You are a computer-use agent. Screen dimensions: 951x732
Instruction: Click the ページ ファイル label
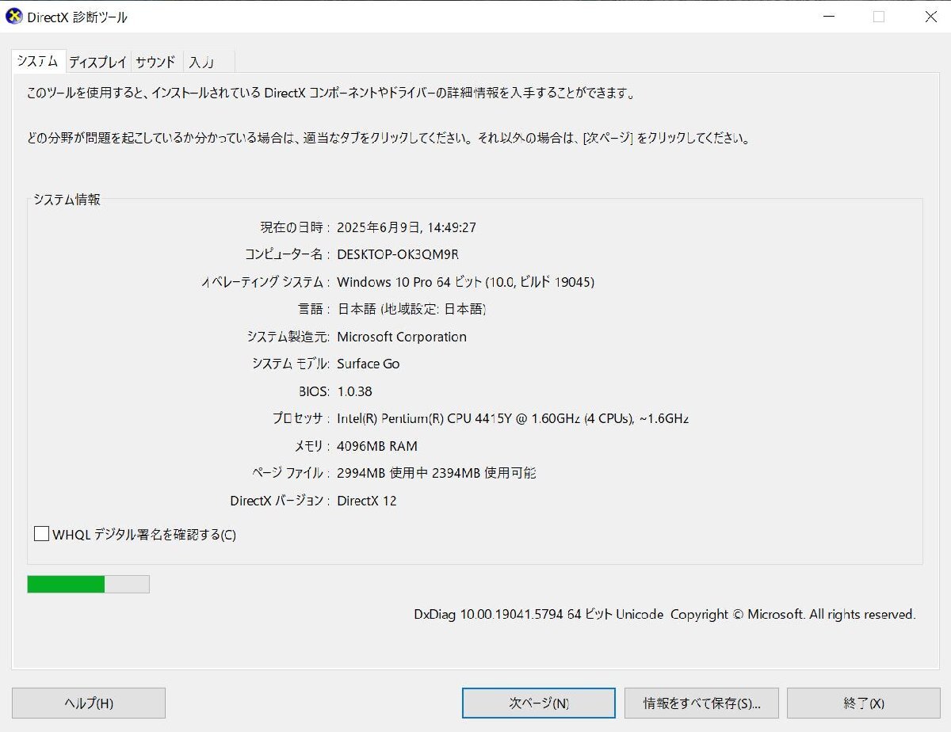[x=291, y=473]
